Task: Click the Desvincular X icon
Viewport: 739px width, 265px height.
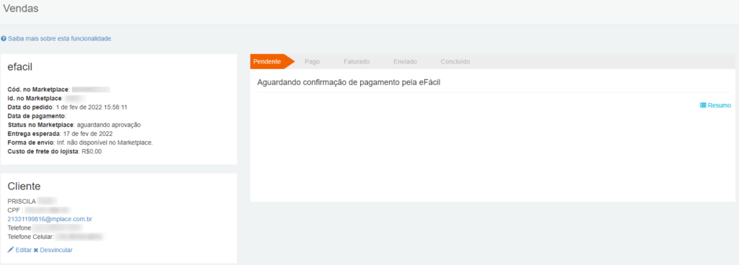Action: coord(36,251)
